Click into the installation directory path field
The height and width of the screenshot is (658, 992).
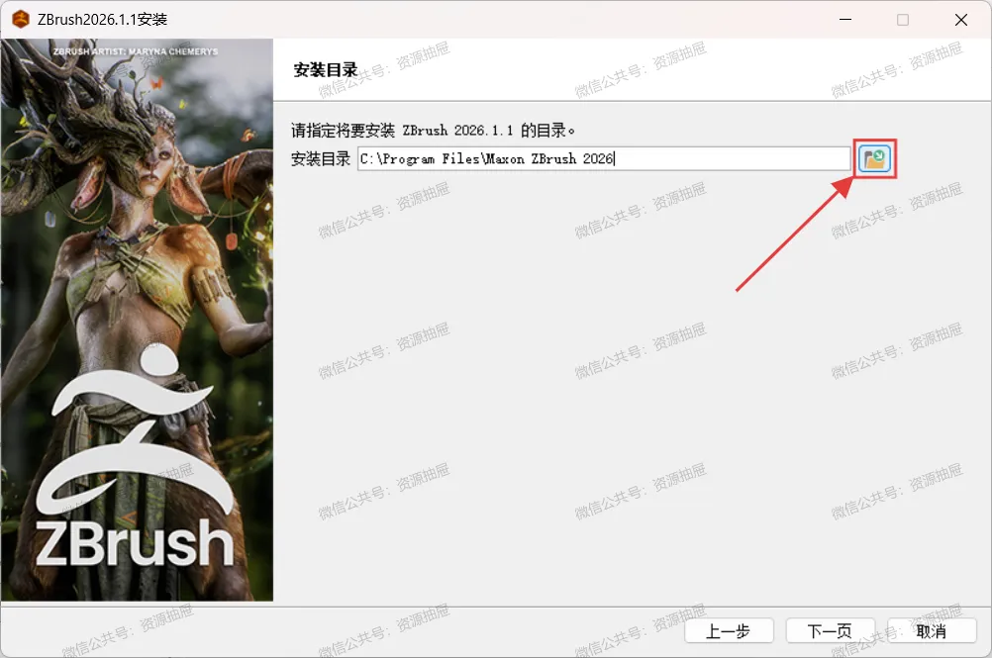click(604, 158)
